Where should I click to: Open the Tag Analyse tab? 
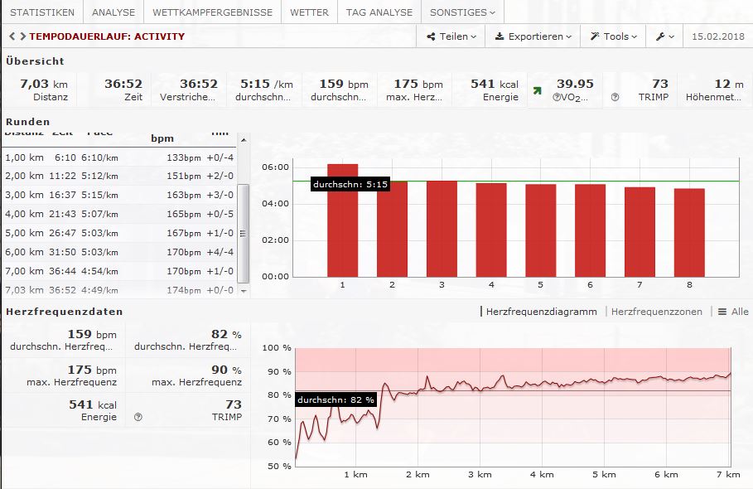pyautogui.click(x=379, y=12)
